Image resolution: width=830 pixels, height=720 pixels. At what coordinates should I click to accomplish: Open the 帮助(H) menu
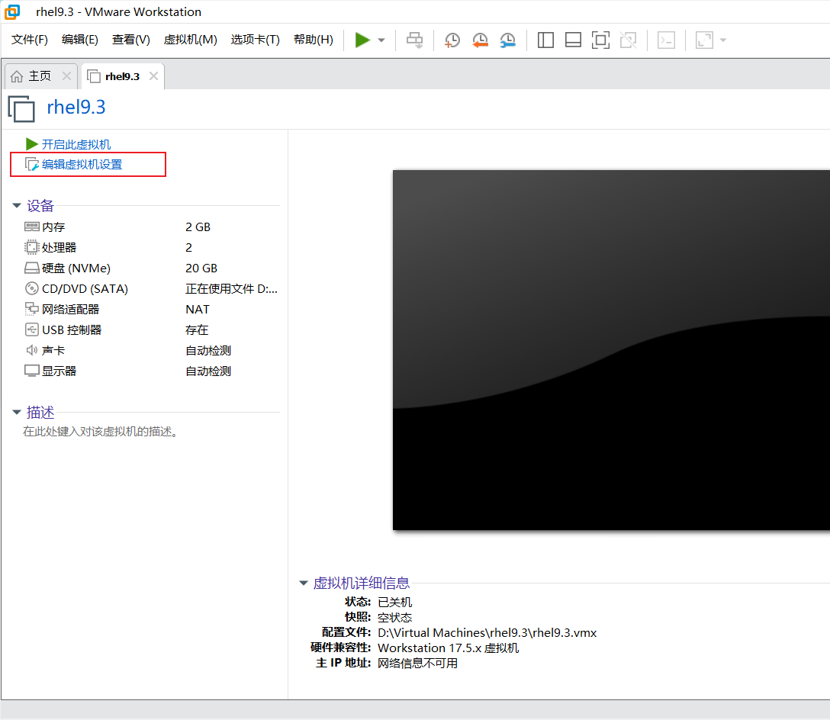pos(314,40)
